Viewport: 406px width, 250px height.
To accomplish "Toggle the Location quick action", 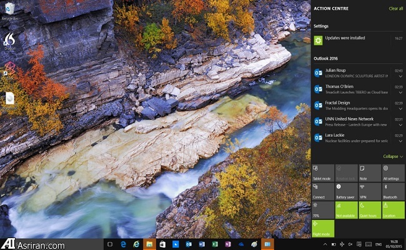I will pyautogui.click(x=393, y=209).
